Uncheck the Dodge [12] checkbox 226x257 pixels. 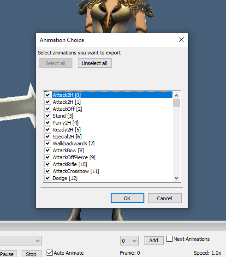[x=48, y=178]
